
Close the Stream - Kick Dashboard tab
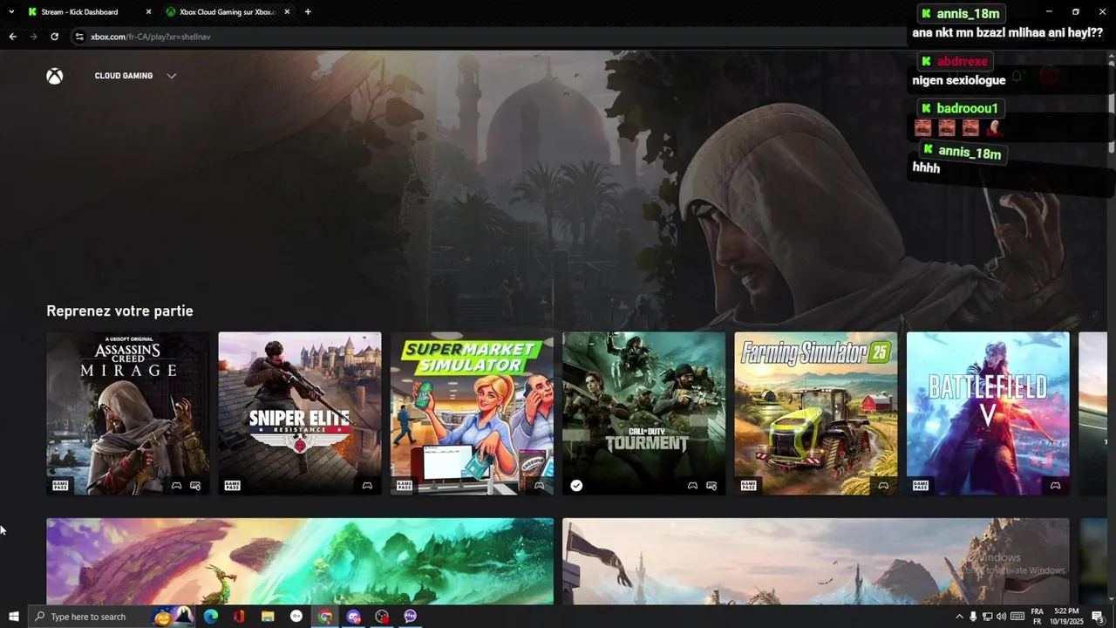tap(148, 12)
